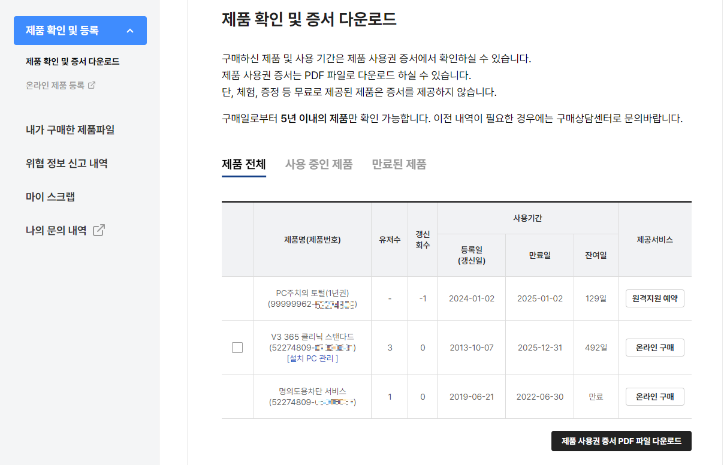Click registration date 2019-06-21
This screenshot has width=724, height=465.
[x=472, y=397]
